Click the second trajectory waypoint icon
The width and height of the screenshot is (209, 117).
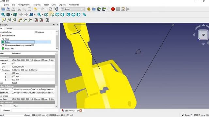(9, 20)
